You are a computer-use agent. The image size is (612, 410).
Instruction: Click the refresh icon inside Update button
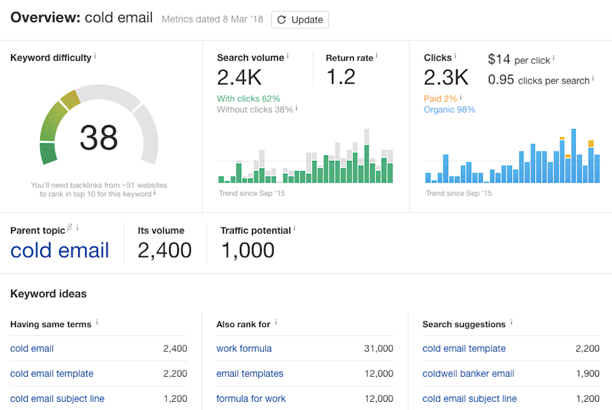coord(281,20)
